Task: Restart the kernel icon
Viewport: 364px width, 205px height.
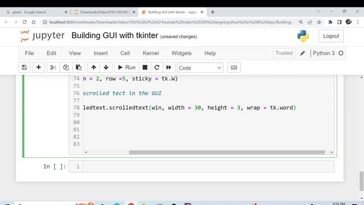Action: [157, 68]
